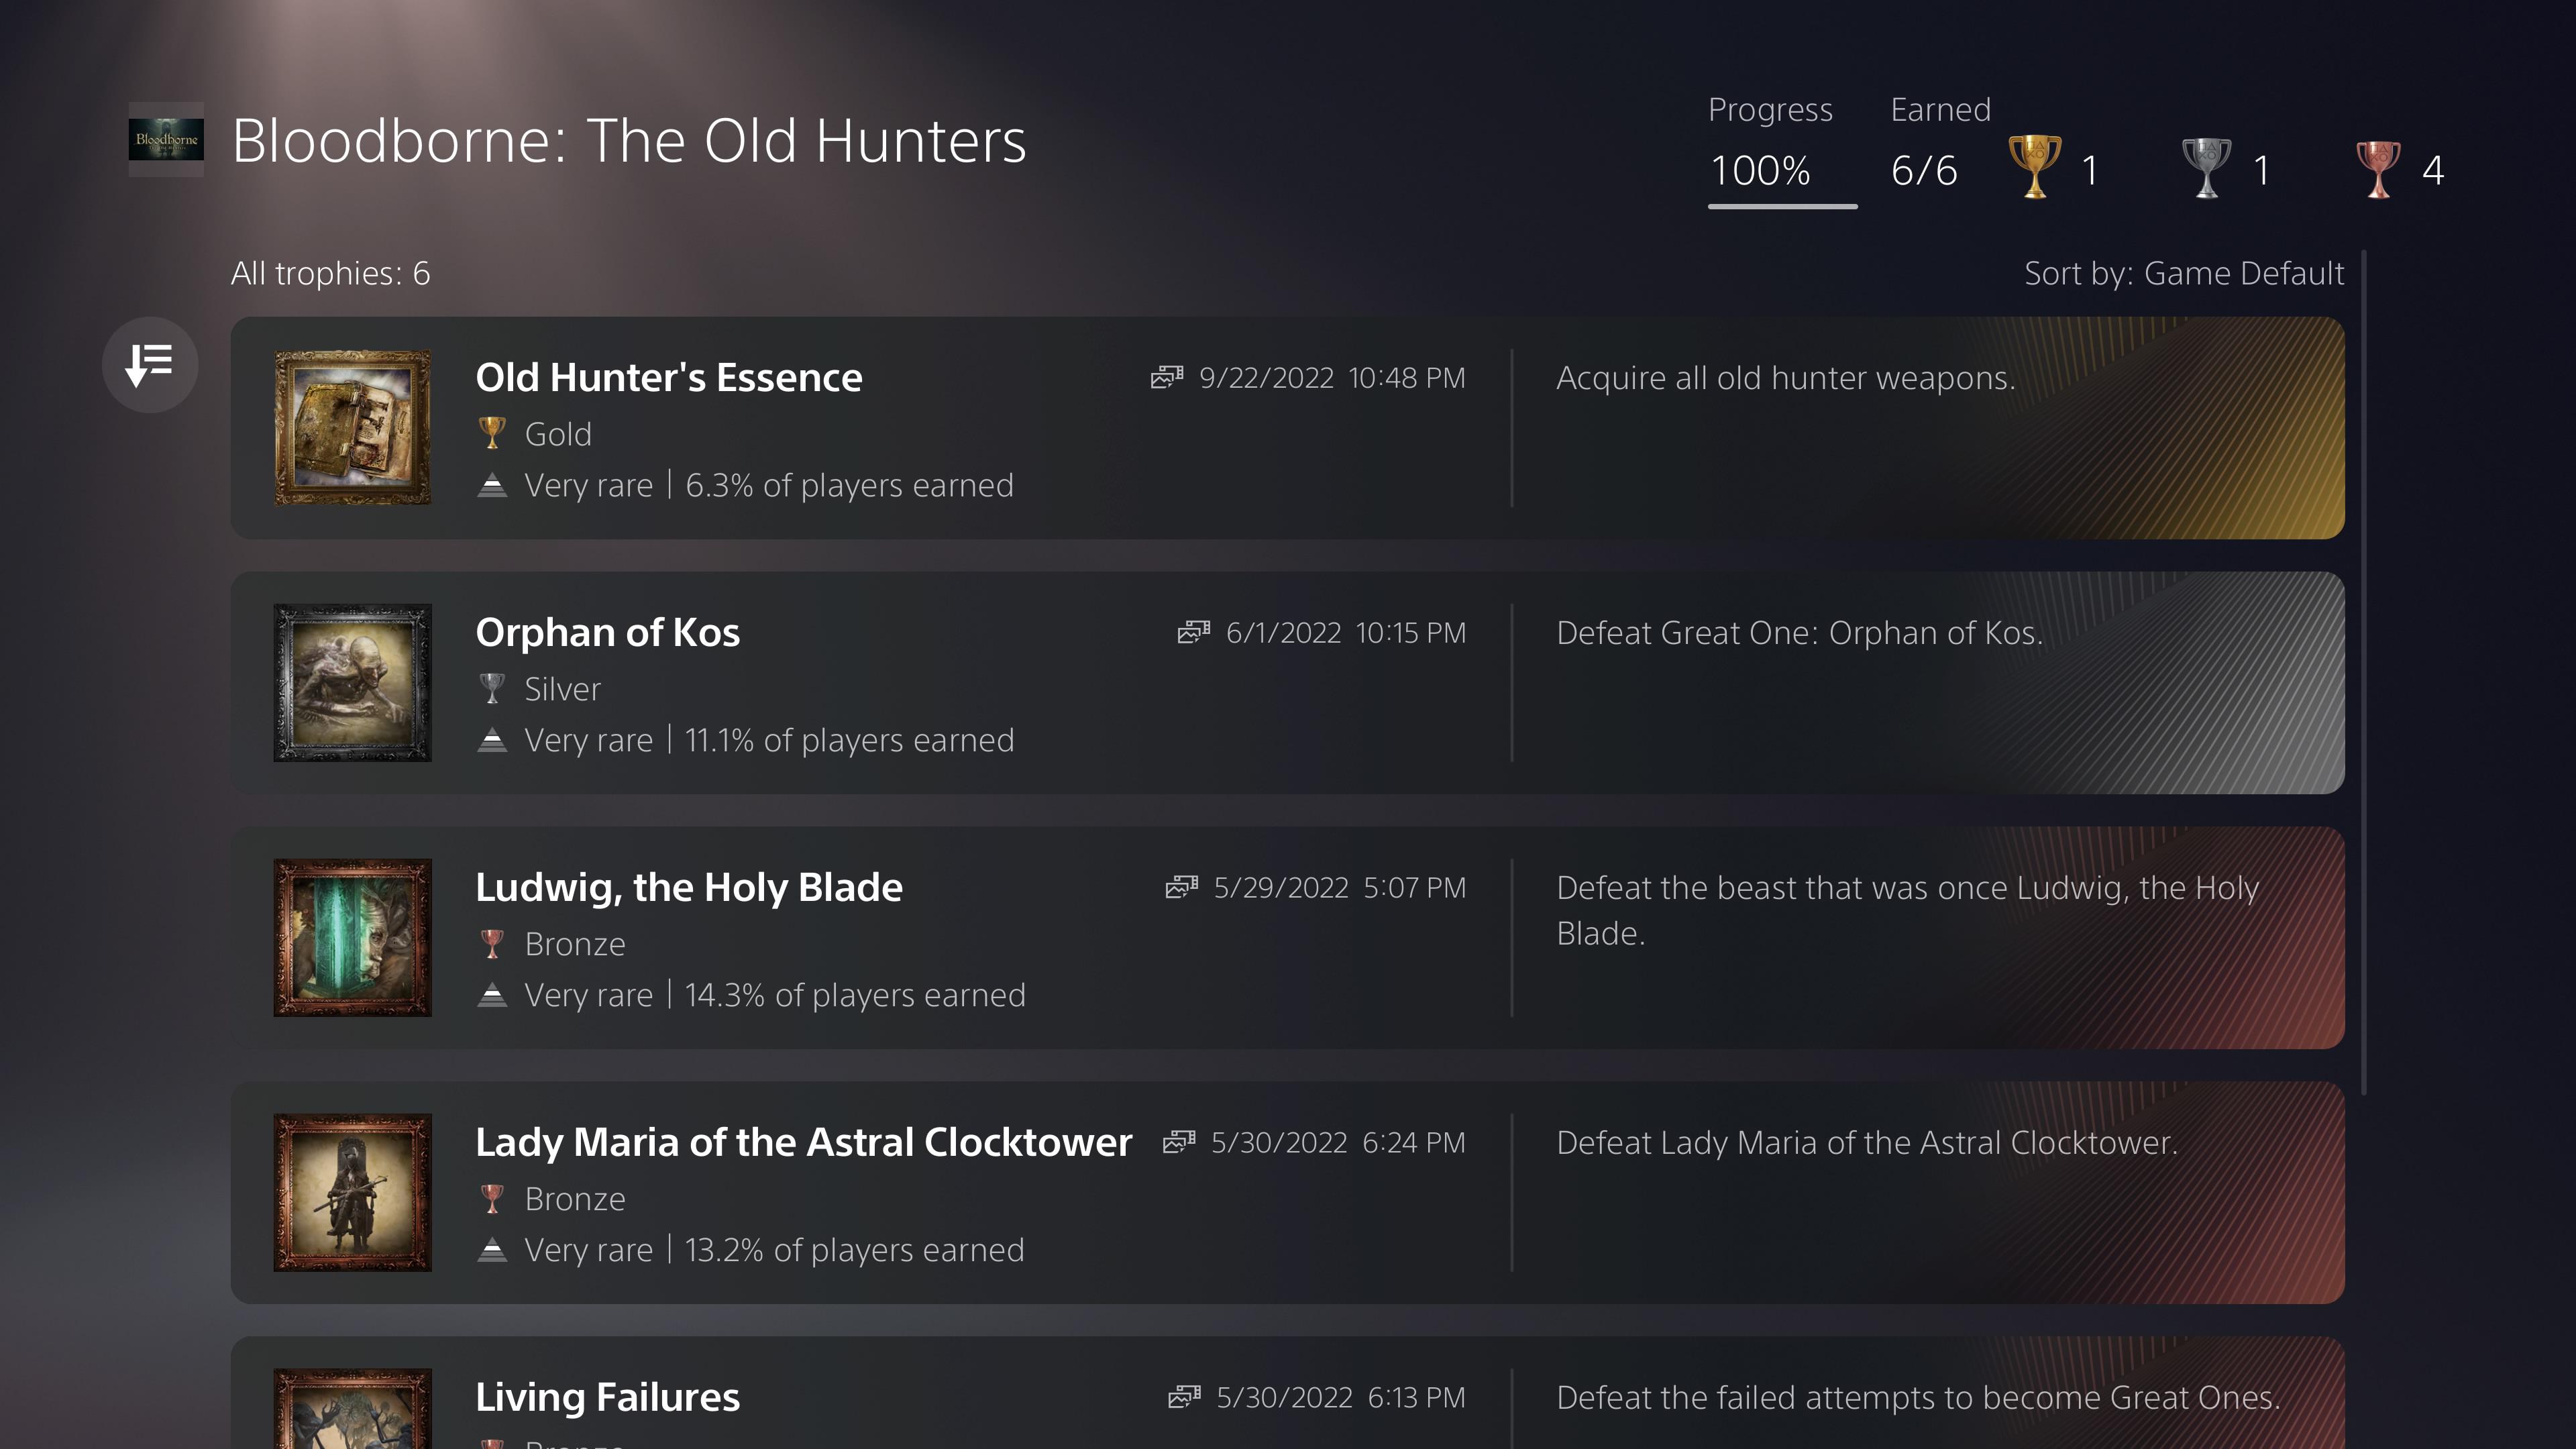2576x1449 pixels.
Task: Open screenshot icon for Orphan of Kos
Action: coord(1193,633)
